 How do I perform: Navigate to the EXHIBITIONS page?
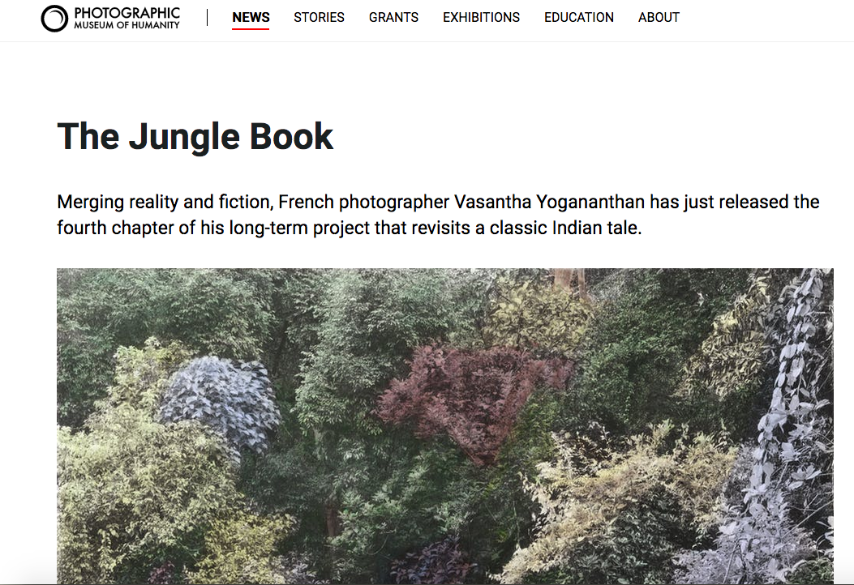coord(482,17)
